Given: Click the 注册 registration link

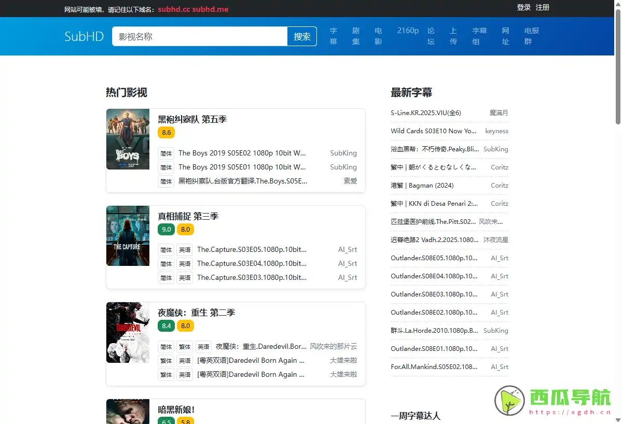Looking at the screenshot, I should pyautogui.click(x=543, y=8).
